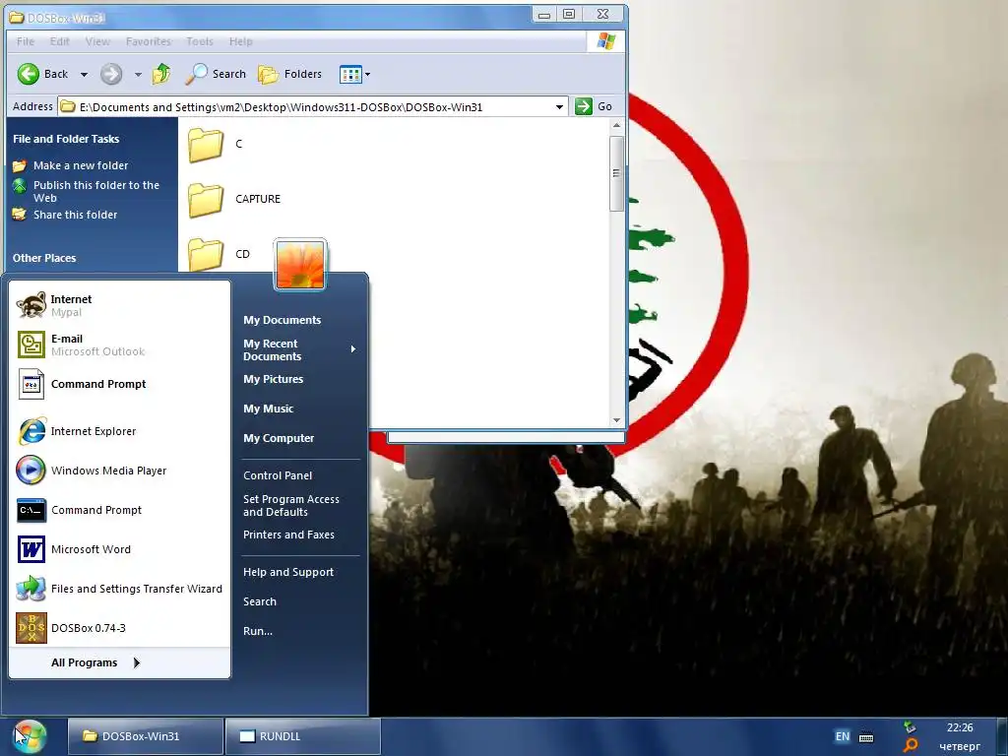Go up one folder level icon

161,74
